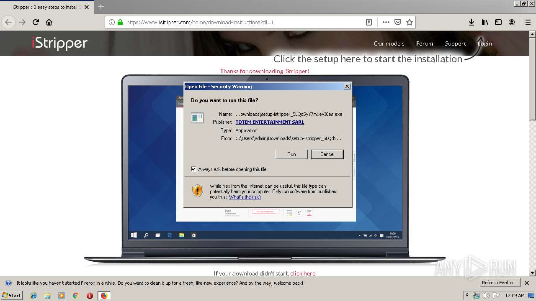
Task: Launch Google Chrome from taskbar
Action: coord(75,296)
